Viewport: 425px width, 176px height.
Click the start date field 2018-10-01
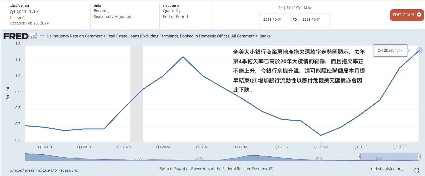(x=275, y=20)
